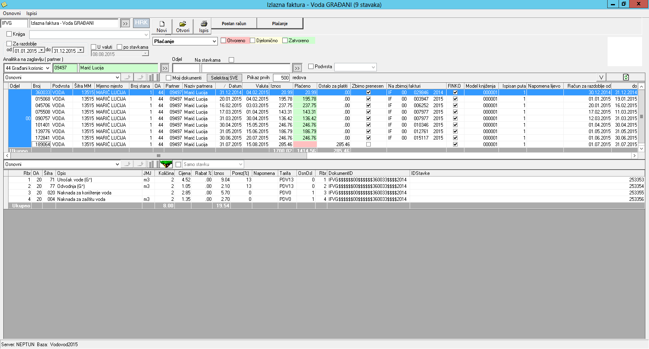649x349 pixels.
Task: Open a document with Otvori icon
Action: (183, 24)
